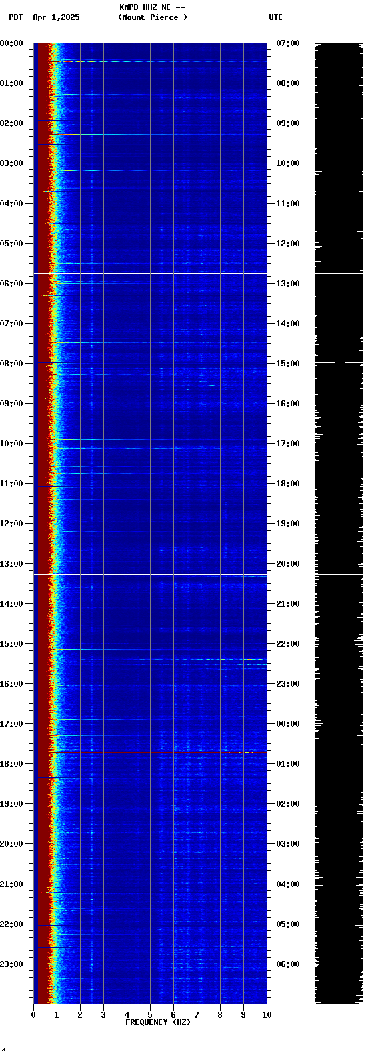Image resolution: width=368 pixels, height=1057 pixels.
Task: Click the white data-gap line near 05:45 PDT
Action: [x=150, y=273]
